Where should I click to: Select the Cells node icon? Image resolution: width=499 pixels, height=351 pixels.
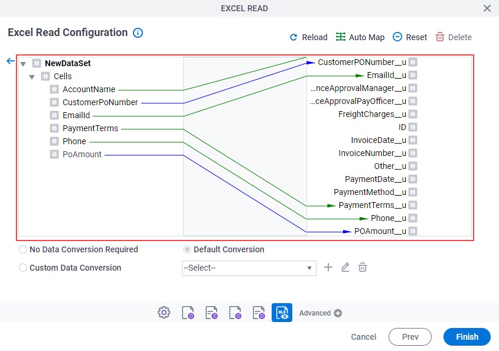click(x=45, y=76)
